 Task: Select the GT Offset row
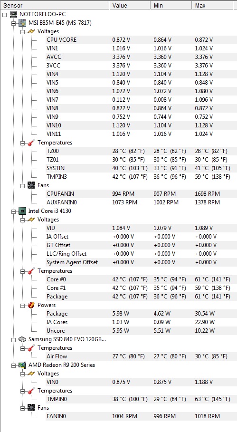141,245
